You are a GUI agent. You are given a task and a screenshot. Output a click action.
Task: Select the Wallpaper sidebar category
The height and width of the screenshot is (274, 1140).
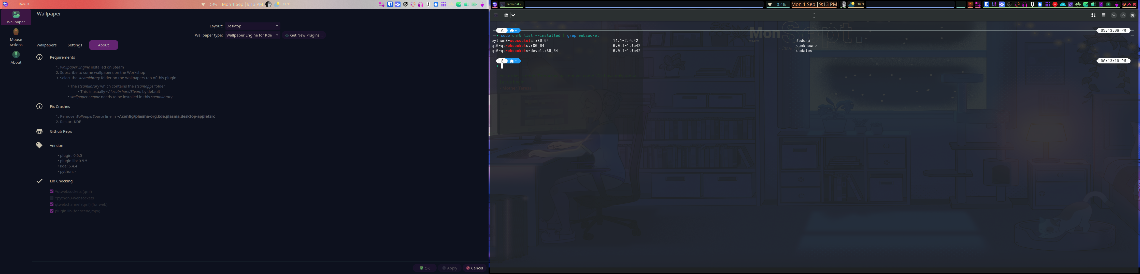pos(16,18)
